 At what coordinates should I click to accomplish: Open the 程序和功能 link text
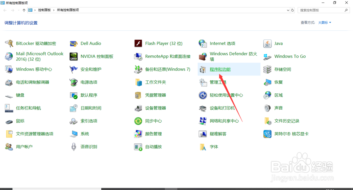point(220,69)
